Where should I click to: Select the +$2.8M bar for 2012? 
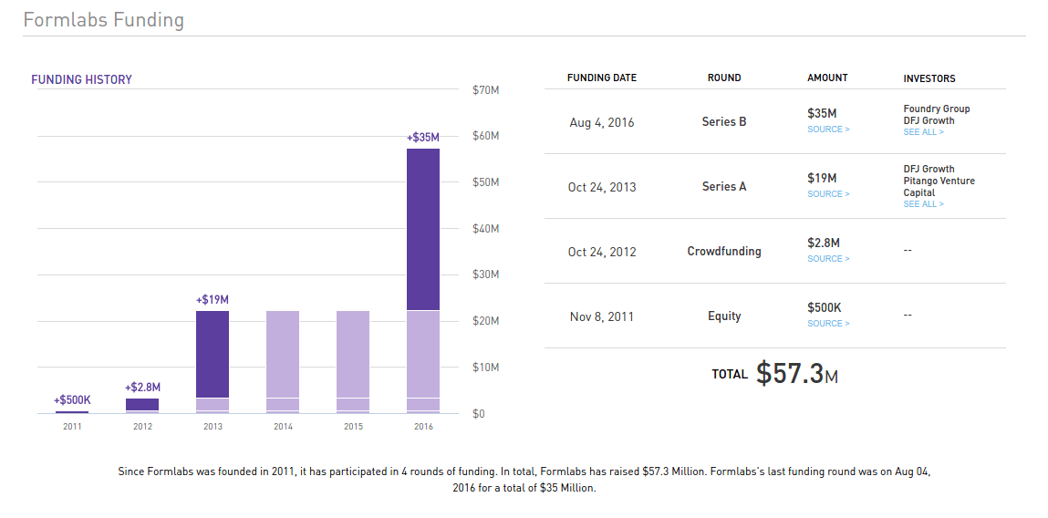(x=142, y=404)
